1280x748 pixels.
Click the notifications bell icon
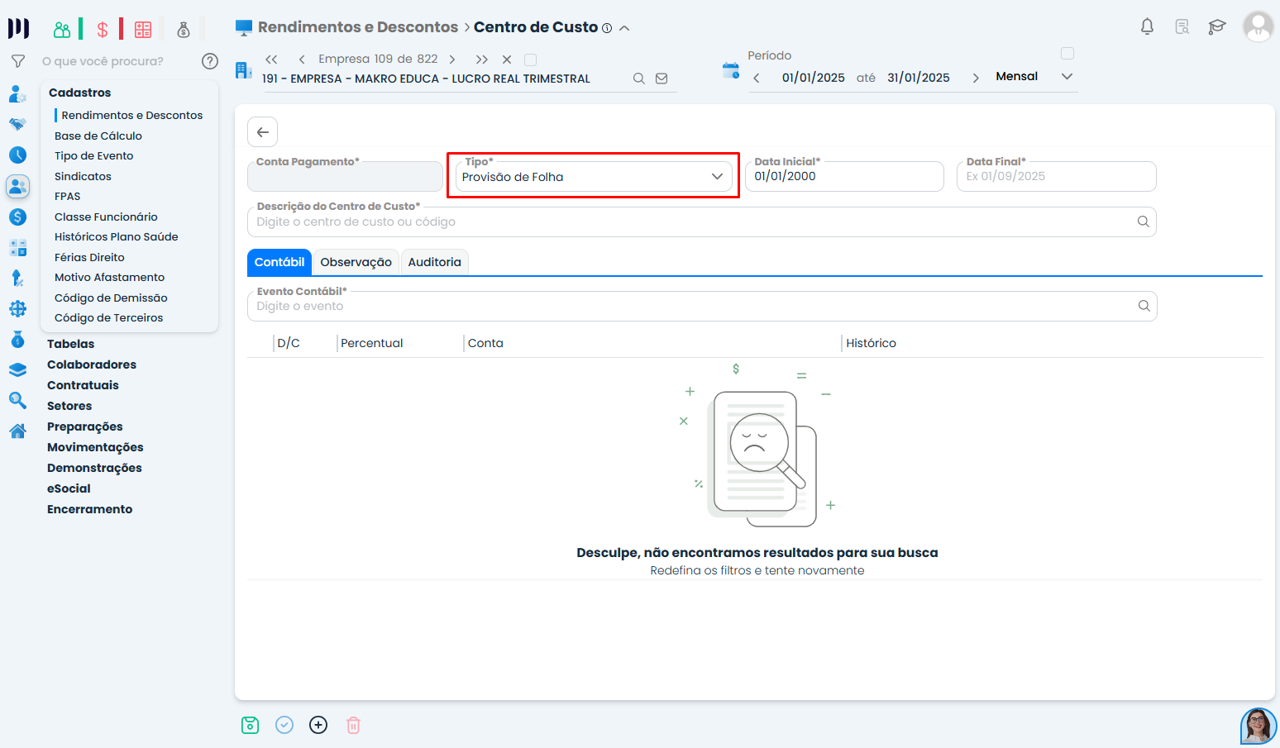tap(1147, 26)
